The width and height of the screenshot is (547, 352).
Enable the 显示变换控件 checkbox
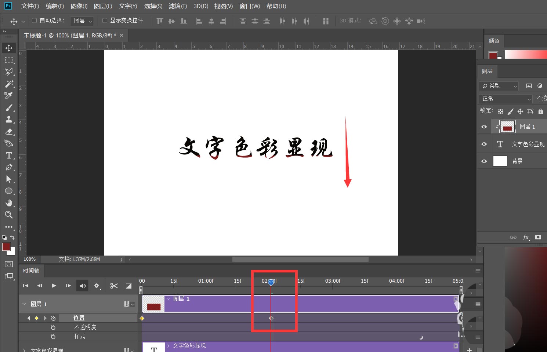coord(105,21)
